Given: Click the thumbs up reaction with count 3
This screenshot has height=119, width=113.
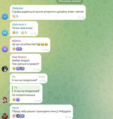Looking at the screenshot, I should 24,33.
